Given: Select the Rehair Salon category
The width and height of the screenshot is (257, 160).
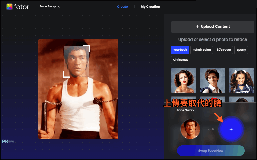Looking at the screenshot, I should (202, 50).
